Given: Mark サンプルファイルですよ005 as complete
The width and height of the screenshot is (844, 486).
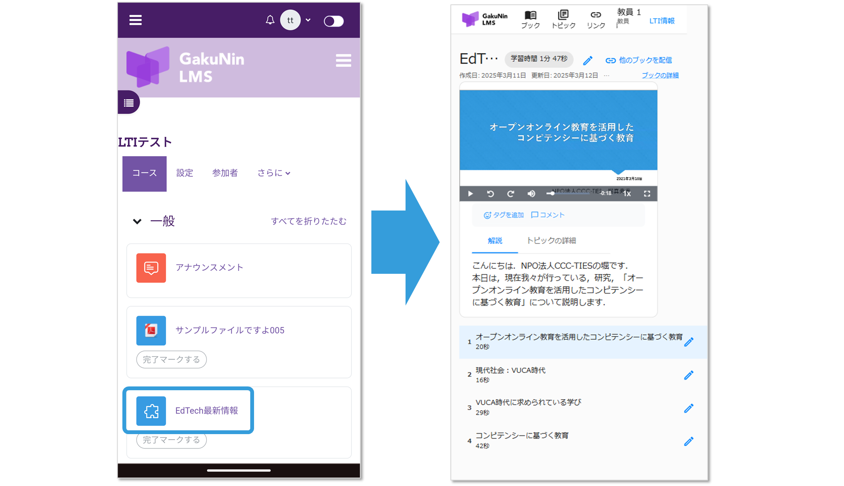Looking at the screenshot, I should 171,359.
